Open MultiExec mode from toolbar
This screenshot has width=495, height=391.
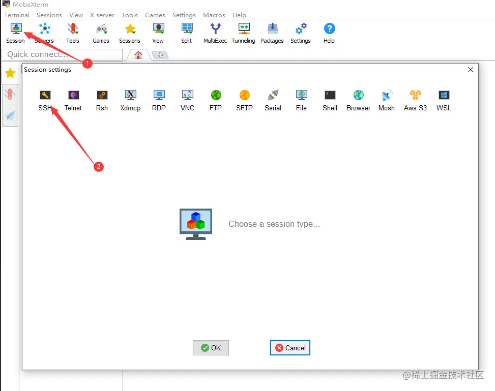pos(215,33)
